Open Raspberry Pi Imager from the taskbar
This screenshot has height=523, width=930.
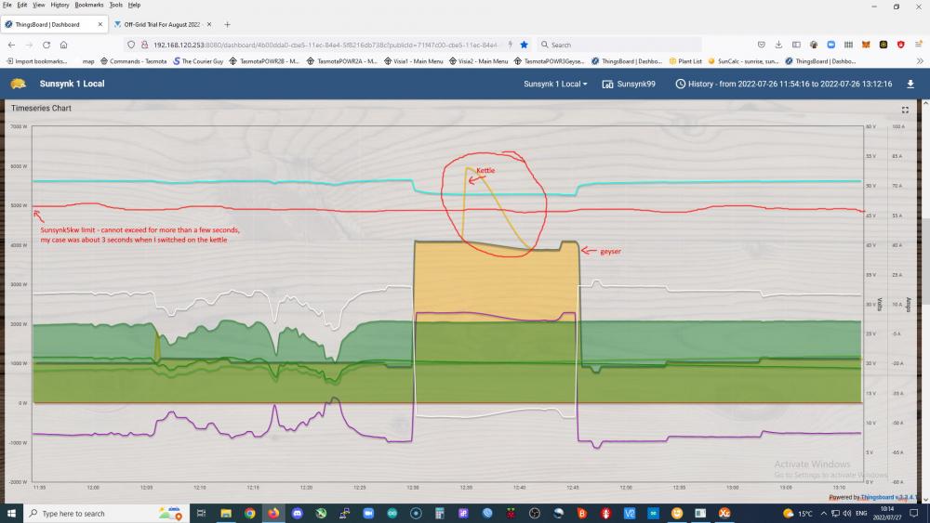tap(511, 513)
